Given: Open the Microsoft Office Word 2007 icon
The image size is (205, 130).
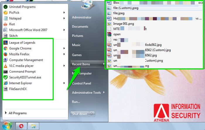Looking at the screenshot, I should coord(5,30).
